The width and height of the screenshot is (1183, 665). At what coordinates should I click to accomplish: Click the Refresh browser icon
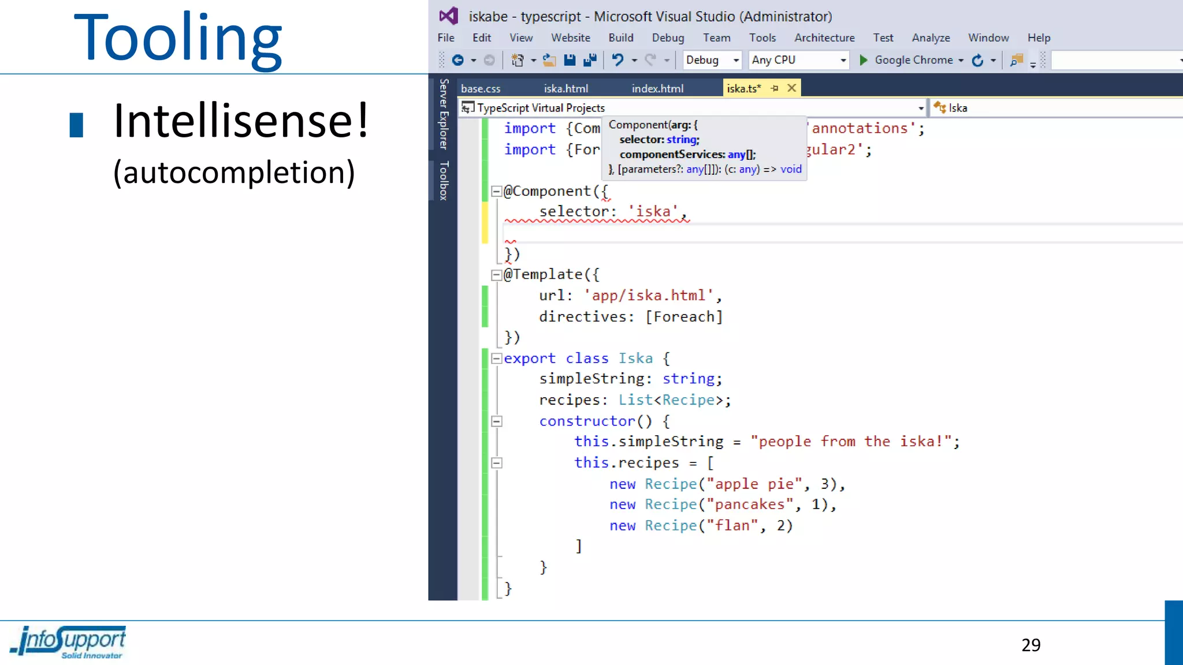point(977,60)
